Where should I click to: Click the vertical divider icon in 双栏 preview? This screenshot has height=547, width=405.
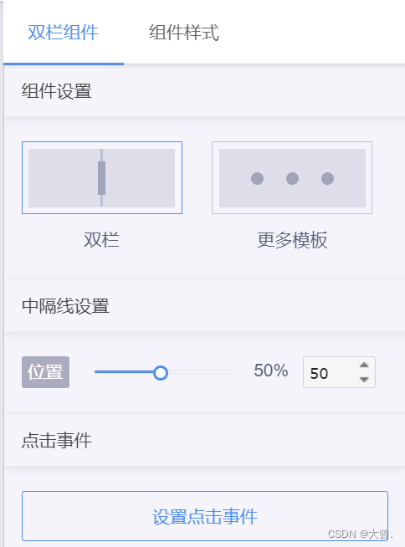101,178
